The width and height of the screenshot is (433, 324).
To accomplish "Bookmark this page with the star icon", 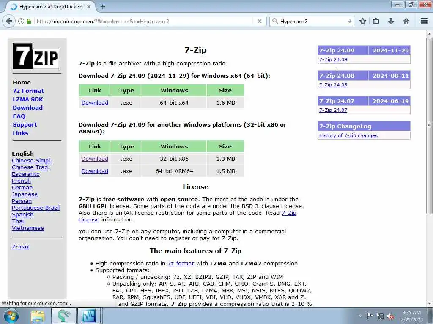I will click(362, 21).
